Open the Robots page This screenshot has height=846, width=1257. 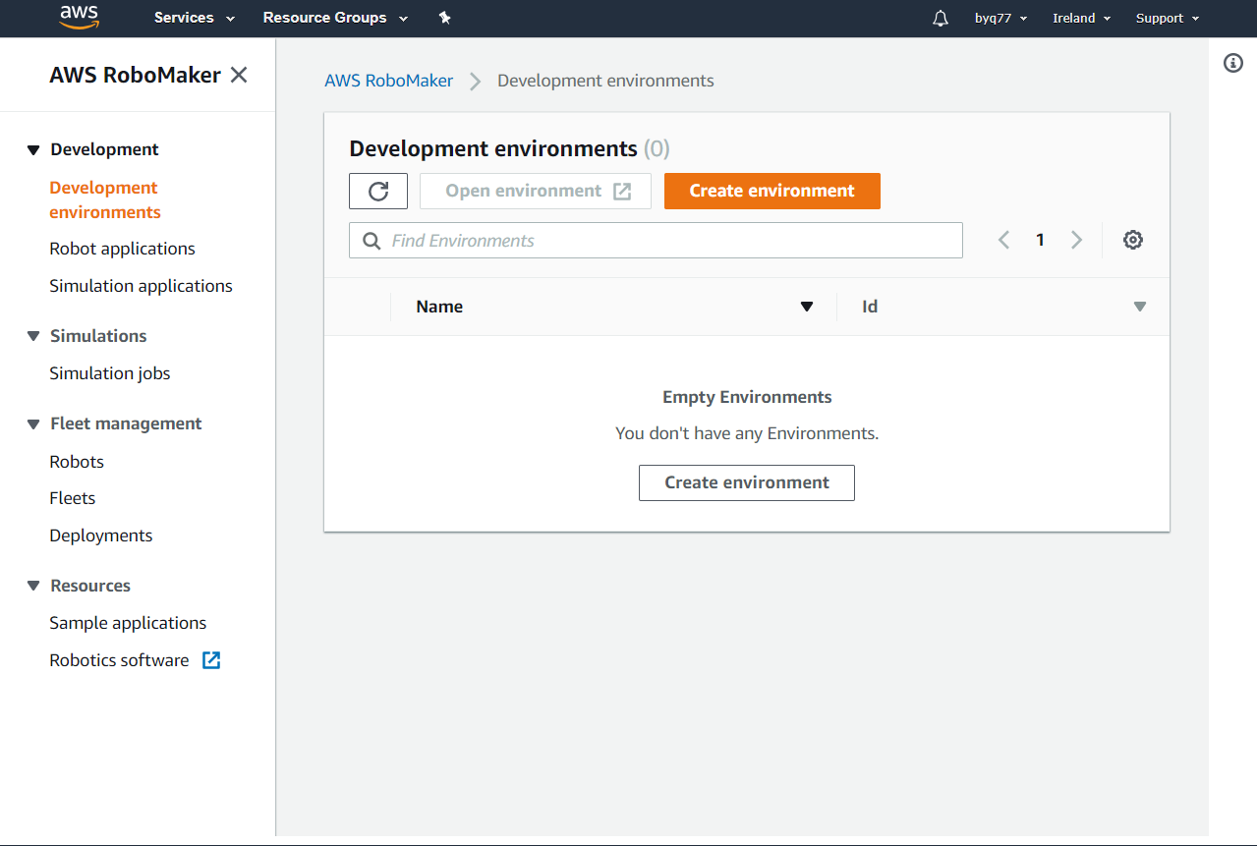(x=77, y=462)
